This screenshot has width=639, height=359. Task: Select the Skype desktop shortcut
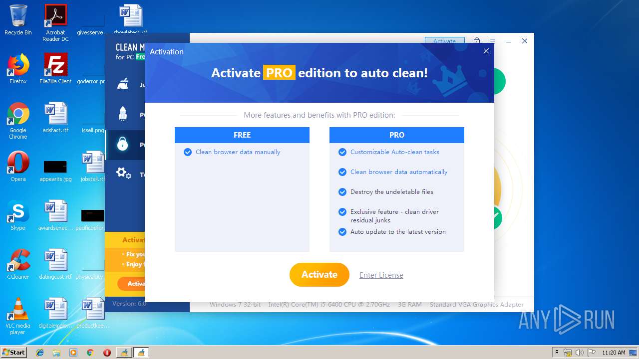pyautogui.click(x=18, y=215)
